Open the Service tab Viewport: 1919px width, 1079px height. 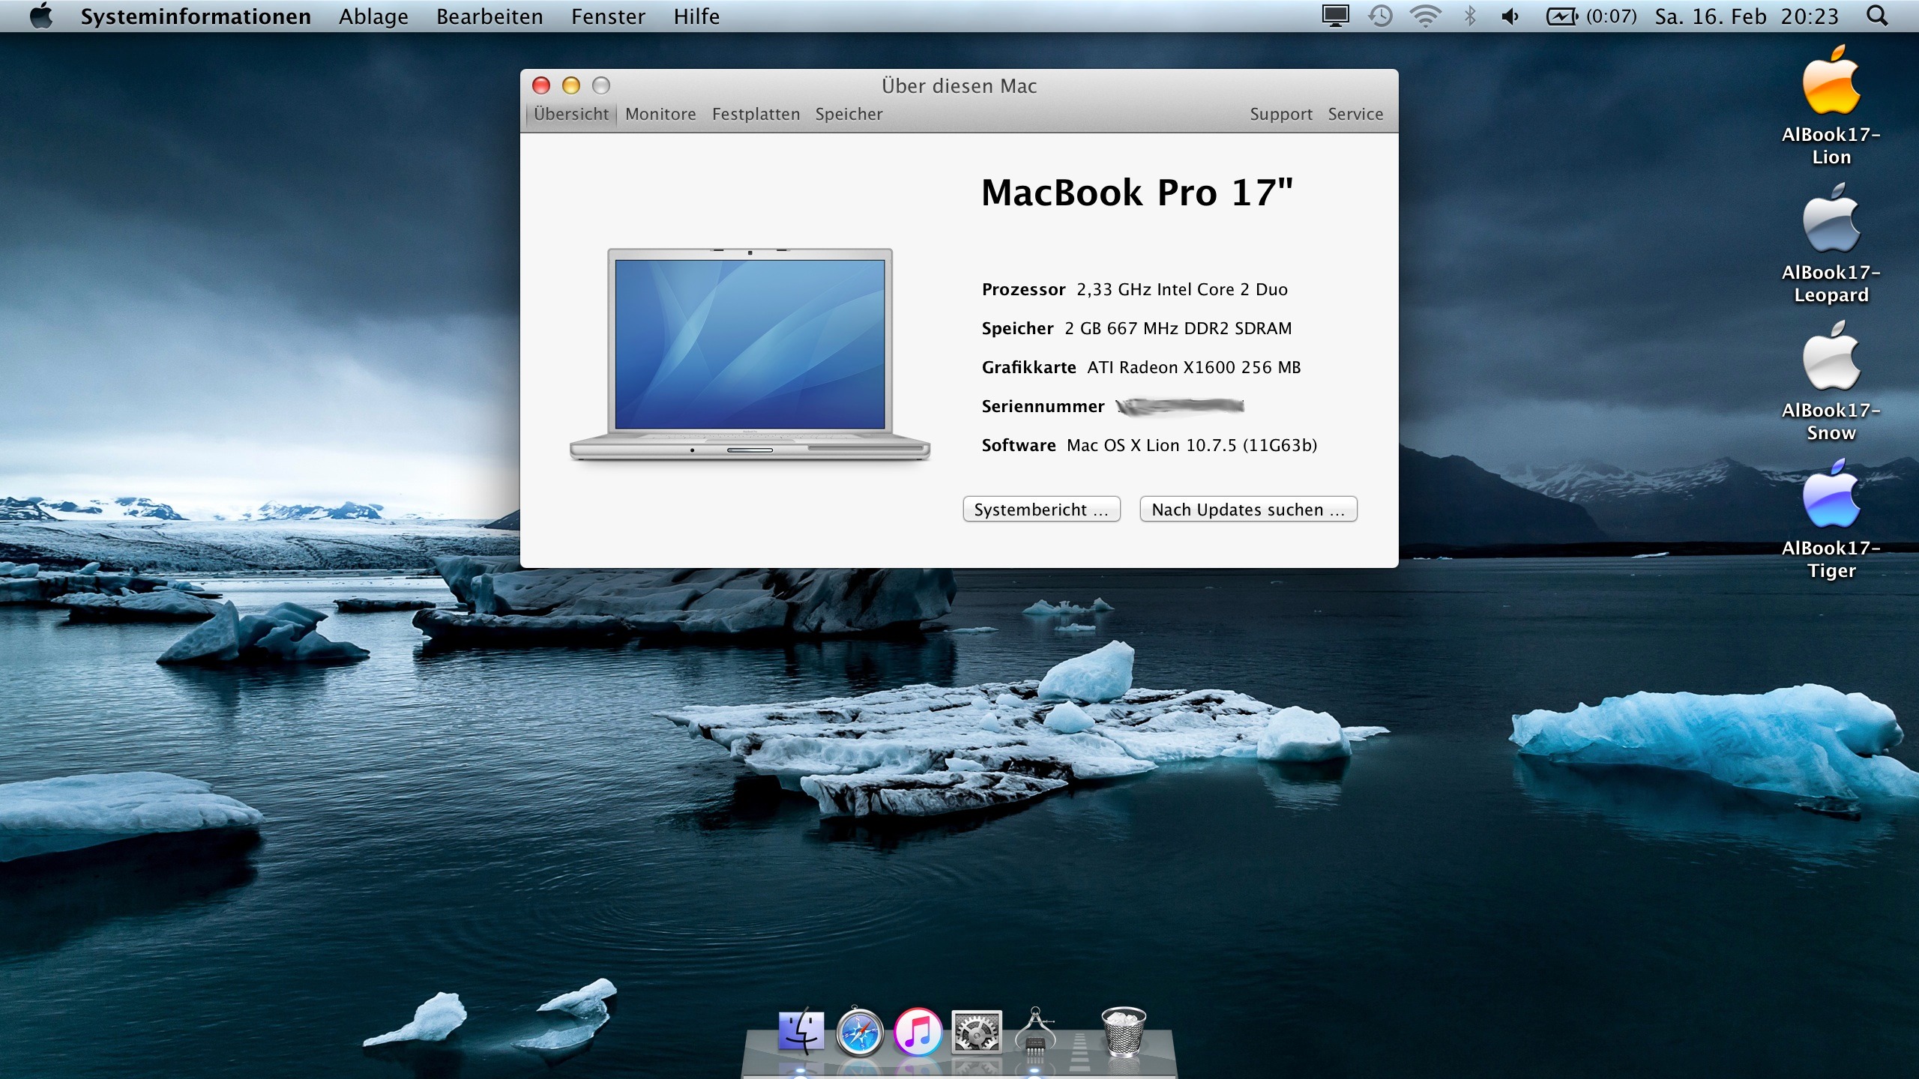coord(1355,114)
